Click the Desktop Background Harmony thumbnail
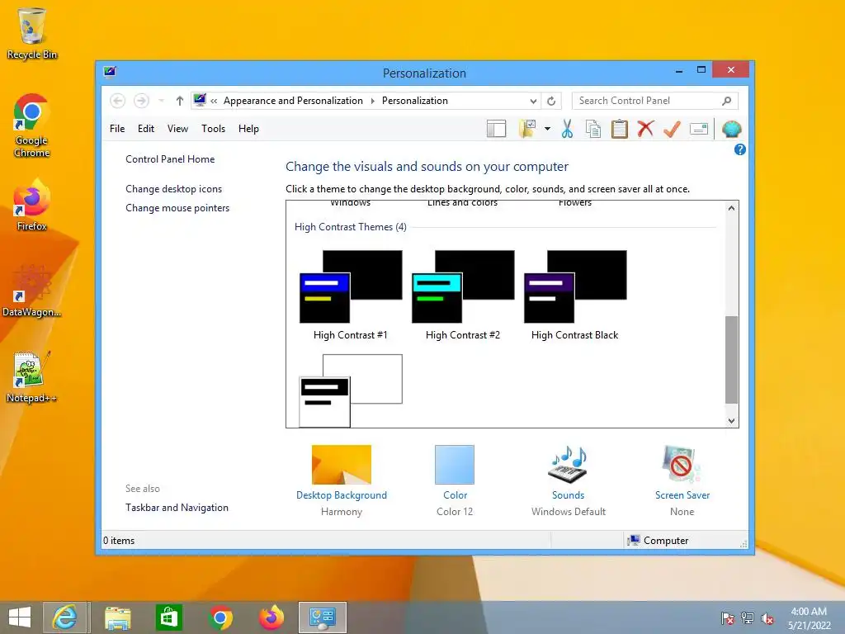845x634 pixels. tap(341, 464)
